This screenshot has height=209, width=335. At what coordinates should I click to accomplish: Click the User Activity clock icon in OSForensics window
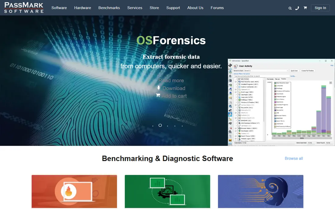236,66
